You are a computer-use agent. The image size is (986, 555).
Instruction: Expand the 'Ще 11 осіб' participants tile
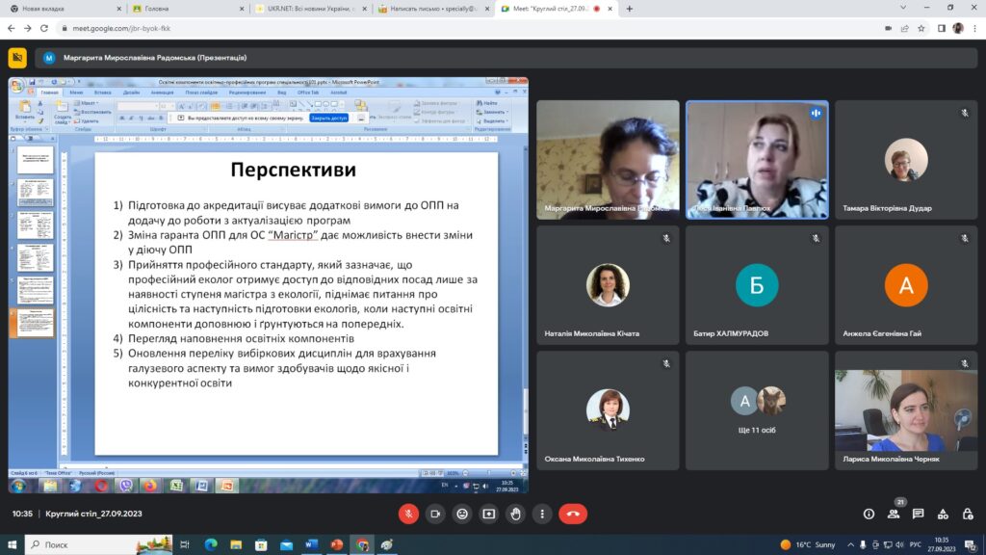coord(756,410)
